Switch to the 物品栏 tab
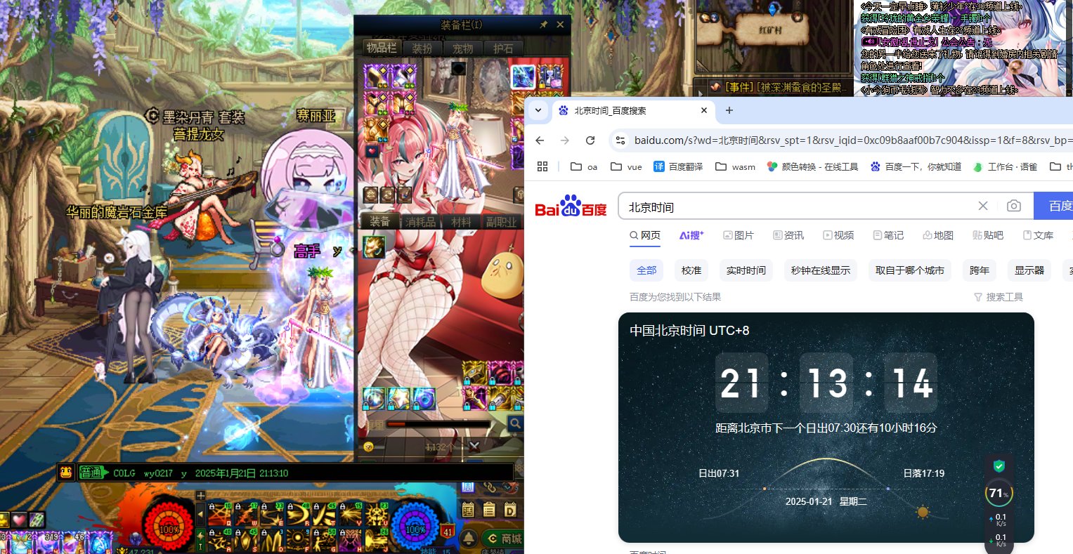 tap(382, 48)
